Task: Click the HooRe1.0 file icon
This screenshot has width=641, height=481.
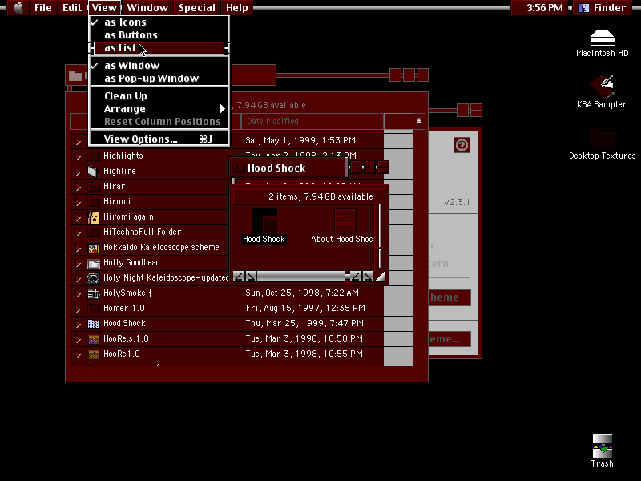Action: coord(94,354)
